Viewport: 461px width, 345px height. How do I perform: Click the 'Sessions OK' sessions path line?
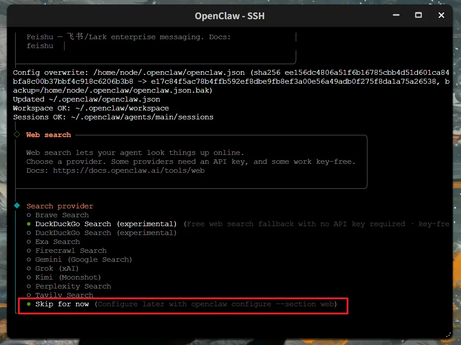pos(113,117)
